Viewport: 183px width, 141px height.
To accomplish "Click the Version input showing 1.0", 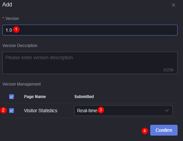I will [90, 30].
